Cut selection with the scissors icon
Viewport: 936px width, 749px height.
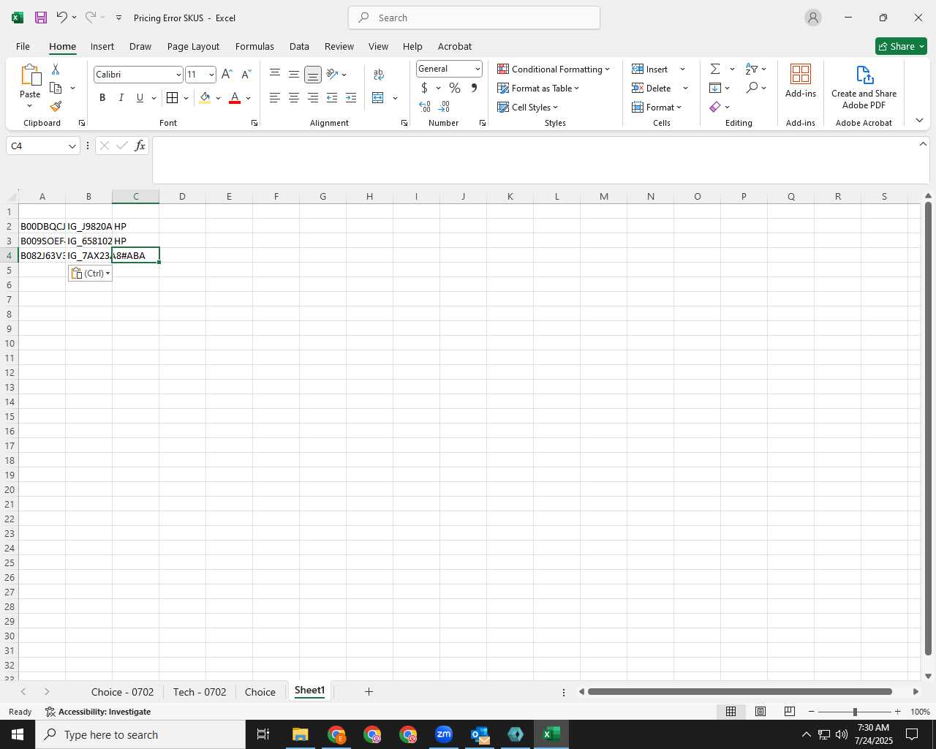(x=56, y=69)
